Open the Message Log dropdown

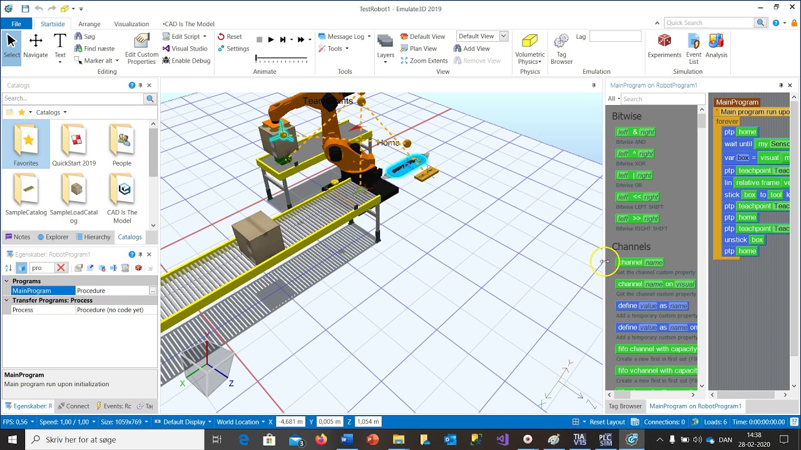pyautogui.click(x=369, y=37)
